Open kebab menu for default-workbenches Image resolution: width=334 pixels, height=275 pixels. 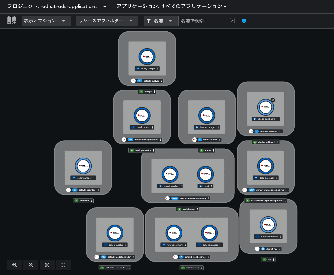point(208,257)
